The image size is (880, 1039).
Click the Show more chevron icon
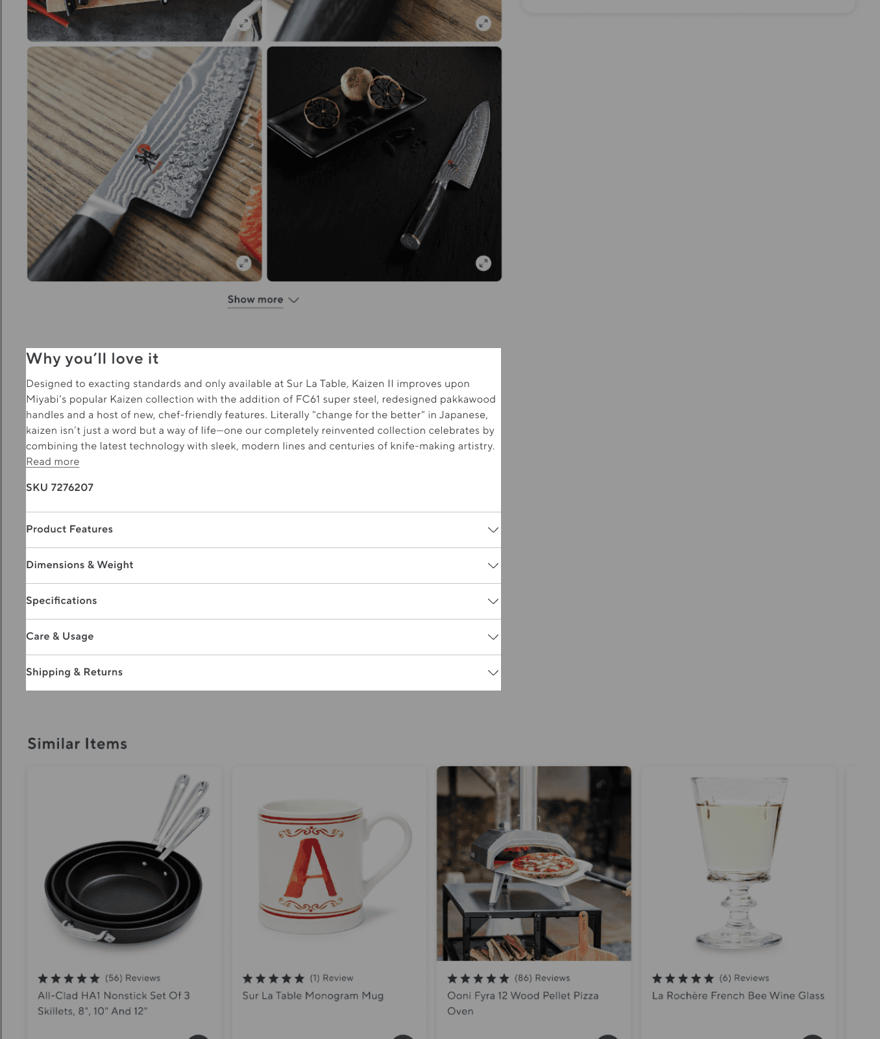293,300
